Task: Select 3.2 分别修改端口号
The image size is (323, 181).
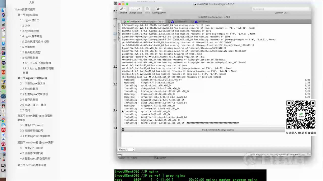Action: click(32, 130)
